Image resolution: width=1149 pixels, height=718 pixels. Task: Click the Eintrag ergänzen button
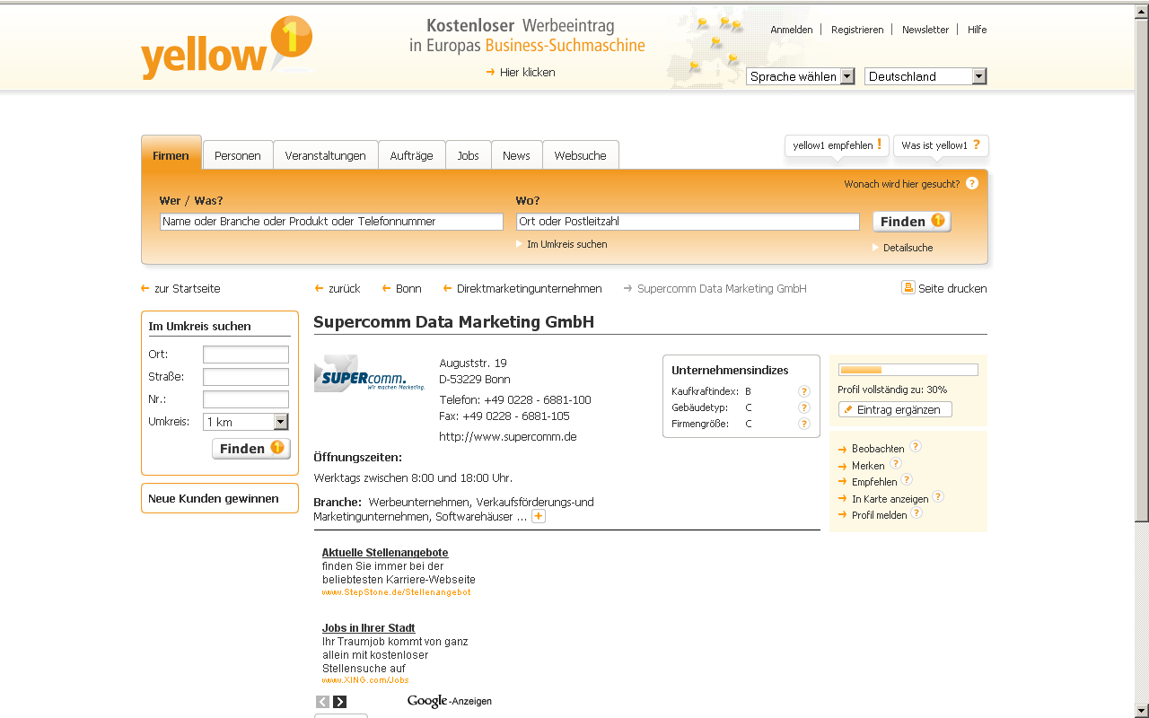tap(895, 409)
